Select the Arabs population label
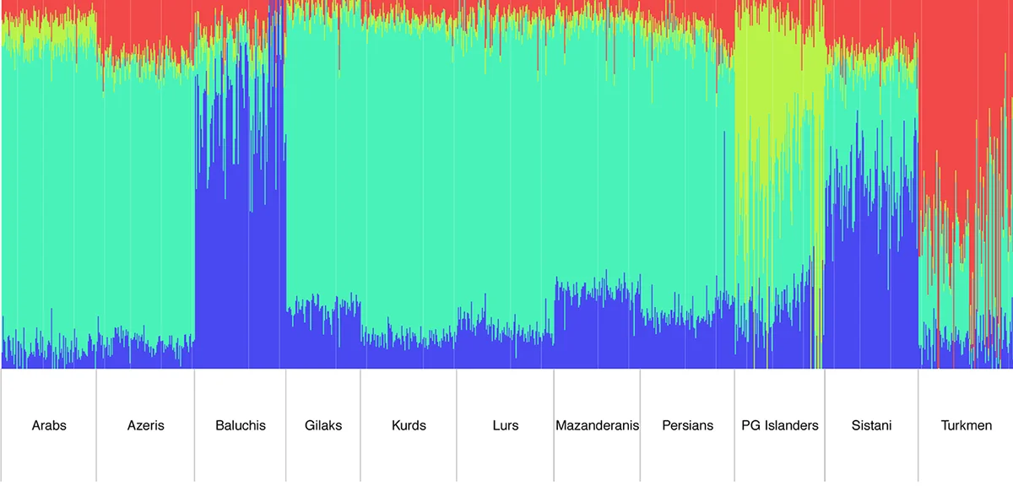The image size is (1013, 486). pos(49,425)
